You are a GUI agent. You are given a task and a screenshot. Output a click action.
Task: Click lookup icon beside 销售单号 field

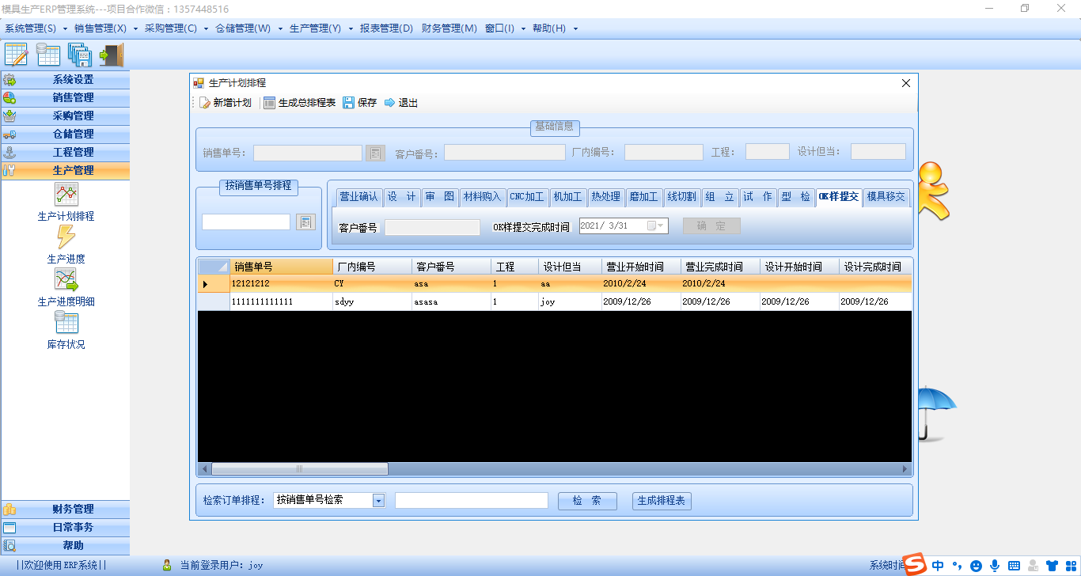pos(375,153)
